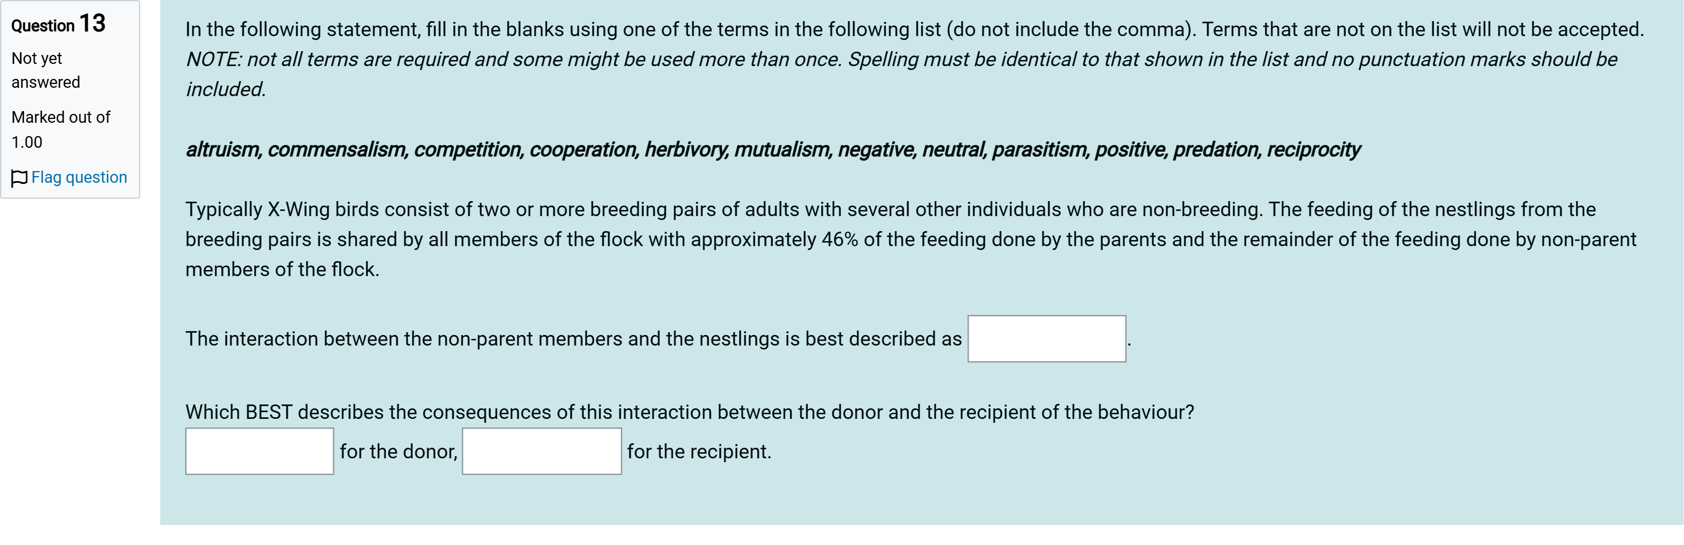Select the blank before "for the recipient"
Screen dimensions: 1684x545
[541, 451]
